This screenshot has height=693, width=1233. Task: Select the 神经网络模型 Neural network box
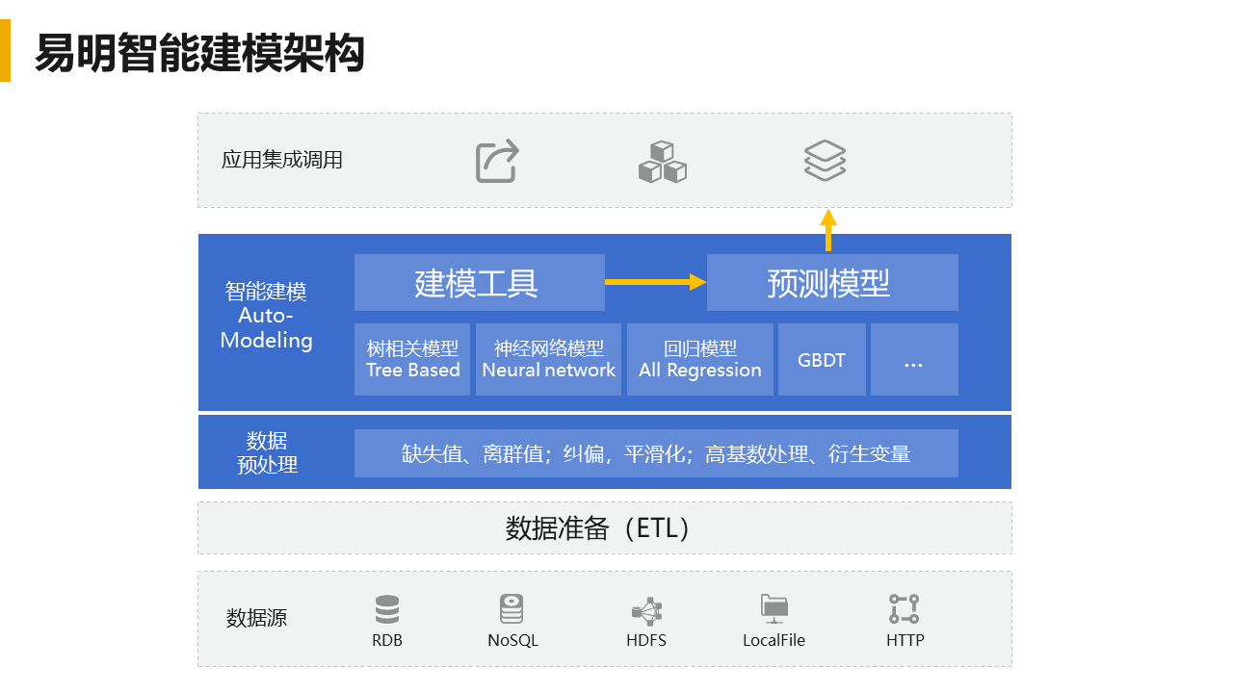click(x=549, y=359)
